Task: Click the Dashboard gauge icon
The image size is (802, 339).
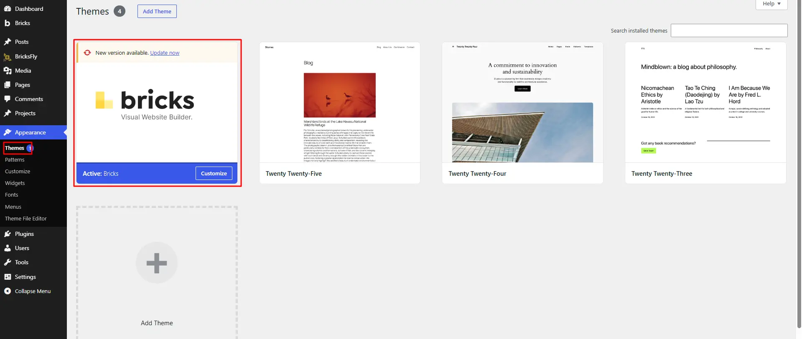Action: click(x=8, y=9)
